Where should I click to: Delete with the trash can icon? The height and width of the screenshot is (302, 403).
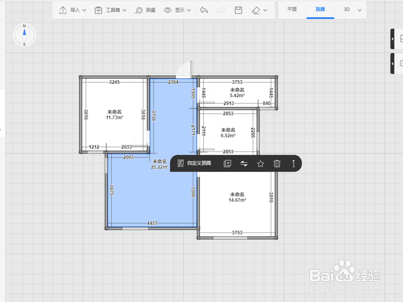277,163
